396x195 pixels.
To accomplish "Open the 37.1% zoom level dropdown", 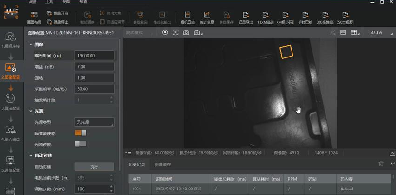I will point(378,32).
